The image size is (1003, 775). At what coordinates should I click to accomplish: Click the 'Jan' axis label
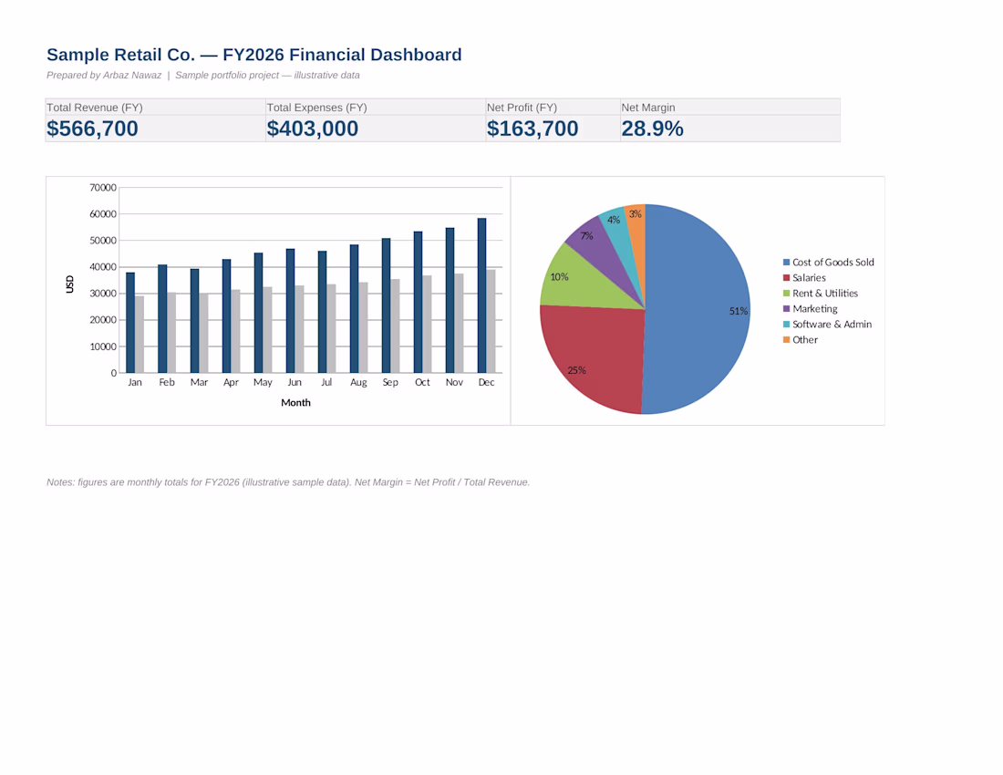coord(134,382)
